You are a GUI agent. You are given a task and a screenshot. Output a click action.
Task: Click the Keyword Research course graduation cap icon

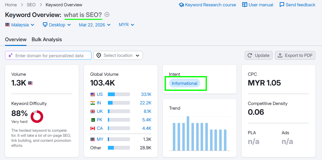181,5
